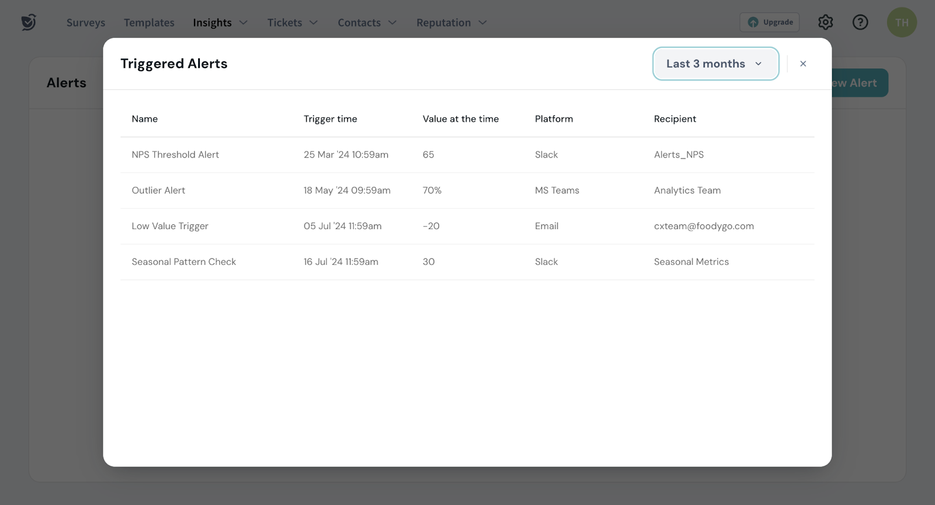Open the Contacts dropdown menu
The width and height of the screenshot is (935, 505).
point(366,23)
